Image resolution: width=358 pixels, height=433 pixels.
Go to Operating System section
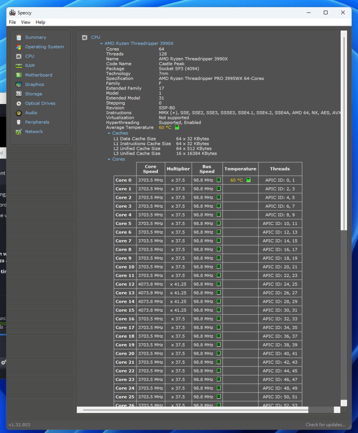(44, 47)
